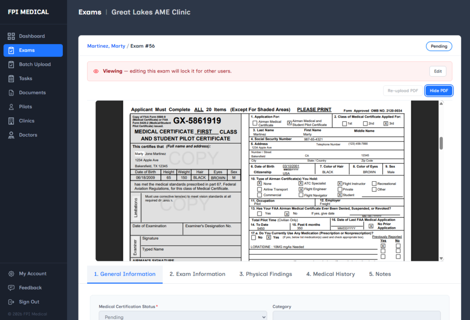
Task: Click the Batch Upload icon
Action: [x=11, y=64]
